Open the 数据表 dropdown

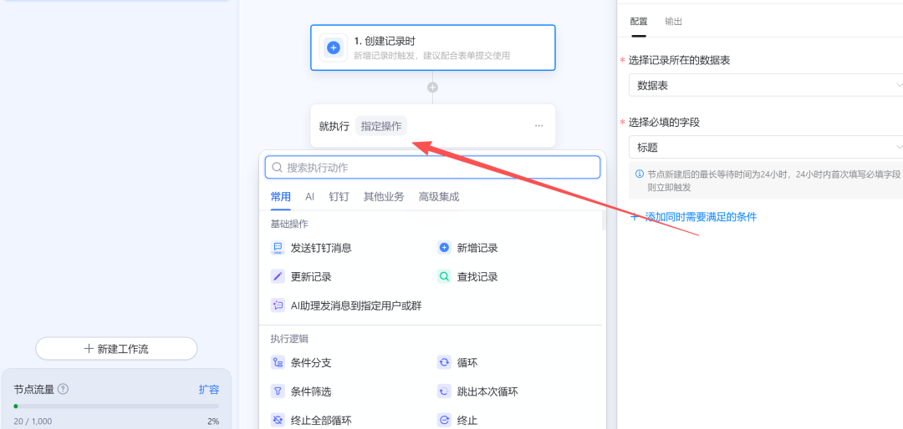[766, 85]
